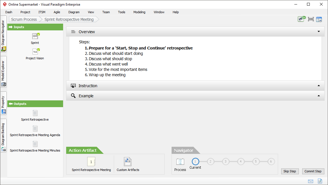
Task: Maximize the Visual Paradigm window
Action: pos(308,4)
